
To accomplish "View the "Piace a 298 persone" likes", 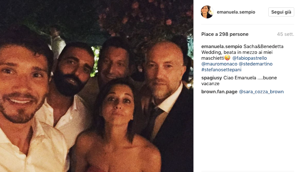I will [225, 34].
